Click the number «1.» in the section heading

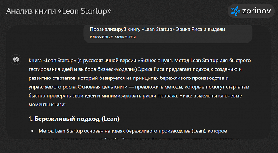coord(31,119)
